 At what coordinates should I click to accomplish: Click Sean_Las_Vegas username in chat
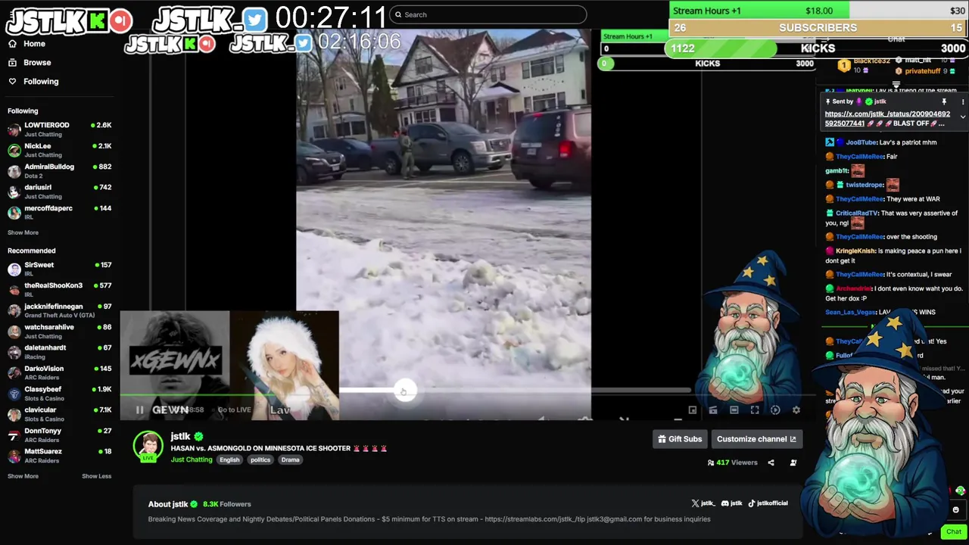click(x=850, y=313)
